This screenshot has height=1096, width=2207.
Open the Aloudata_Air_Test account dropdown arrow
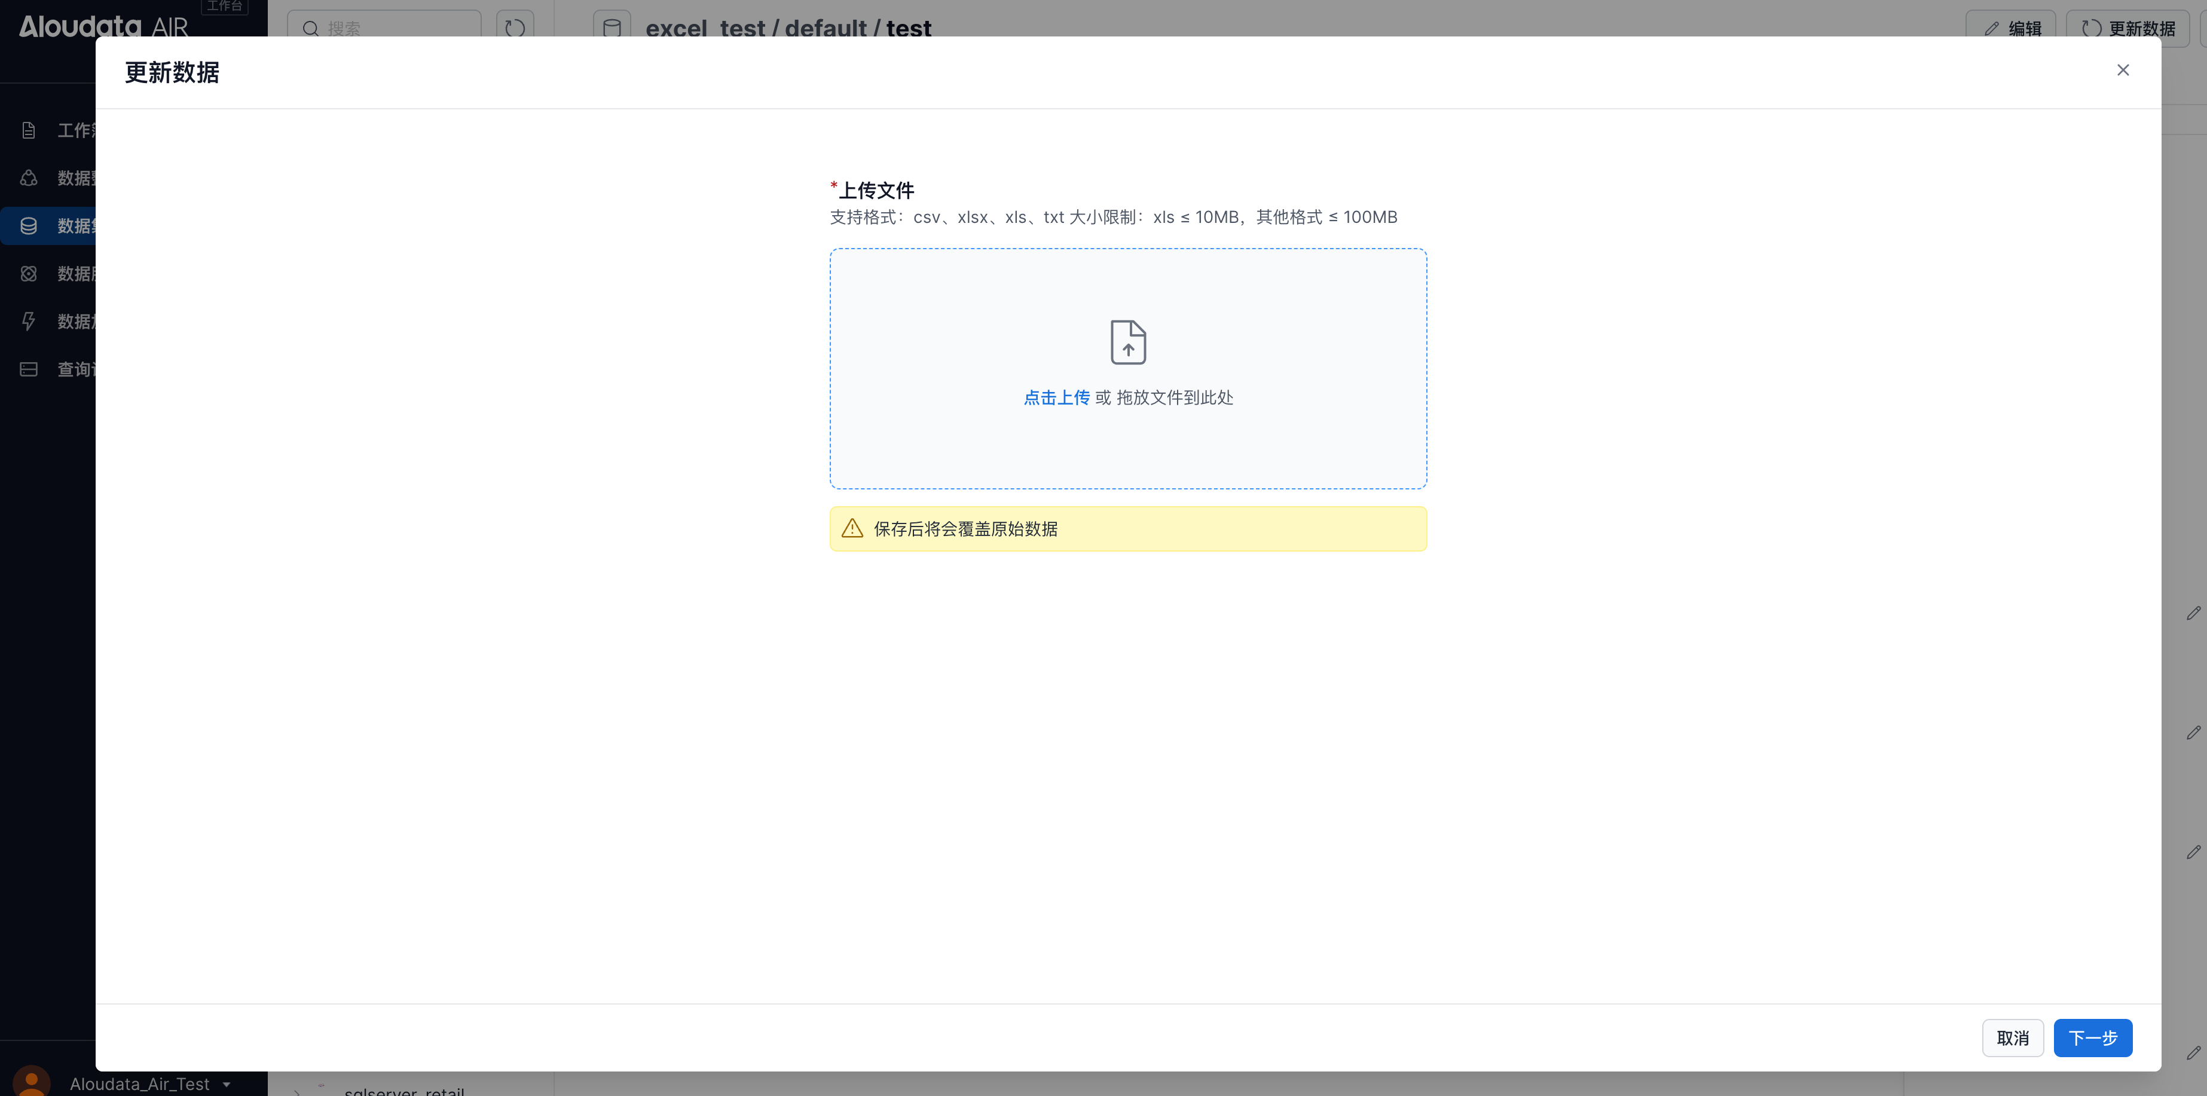[226, 1084]
